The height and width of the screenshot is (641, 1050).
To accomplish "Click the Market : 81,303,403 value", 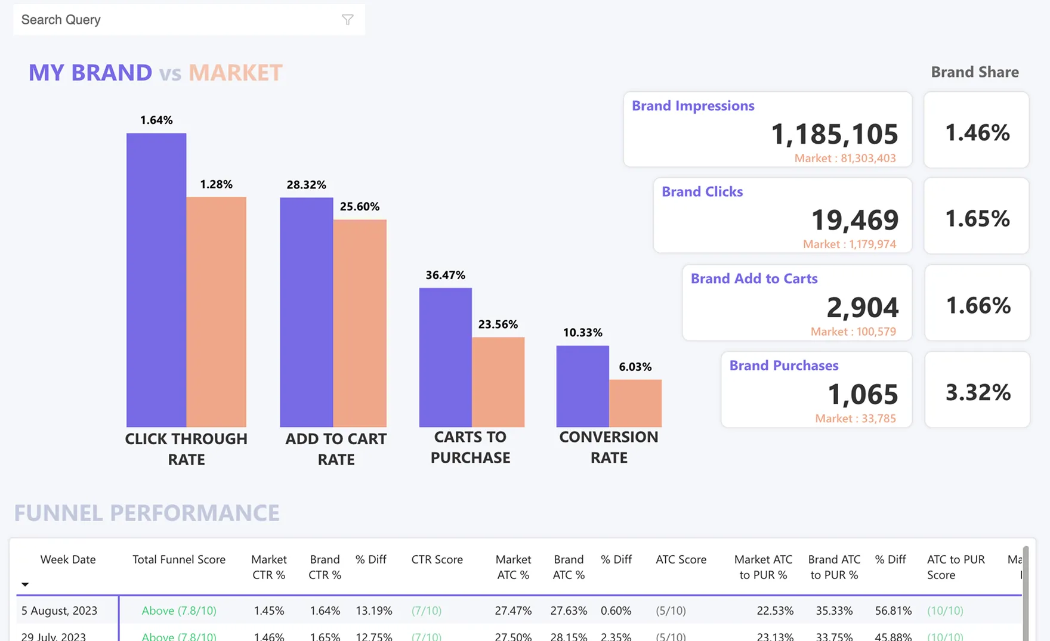I will pyautogui.click(x=845, y=158).
